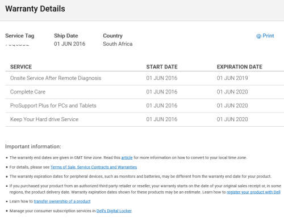Click the 01 JUN 2019 expiration date
This screenshot has width=284, height=219.
point(232,78)
